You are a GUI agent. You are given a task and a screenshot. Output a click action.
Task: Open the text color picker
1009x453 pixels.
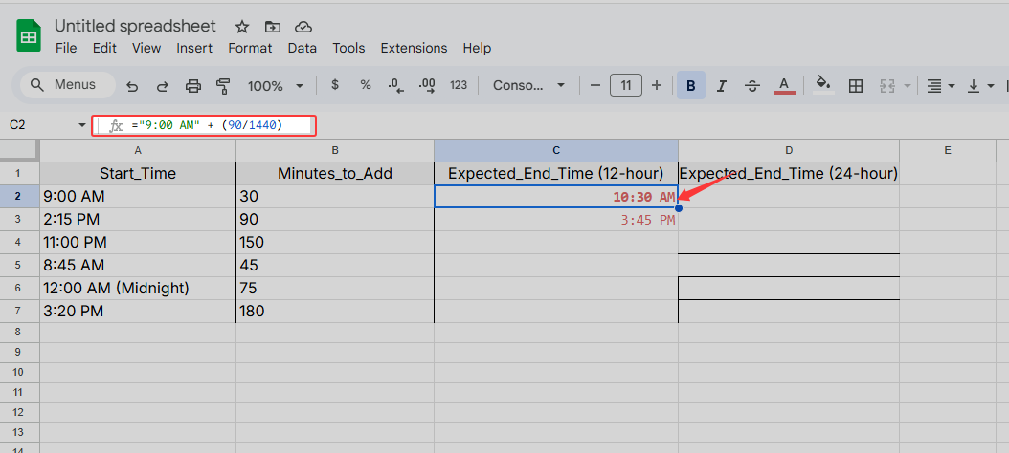[x=784, y=86]
